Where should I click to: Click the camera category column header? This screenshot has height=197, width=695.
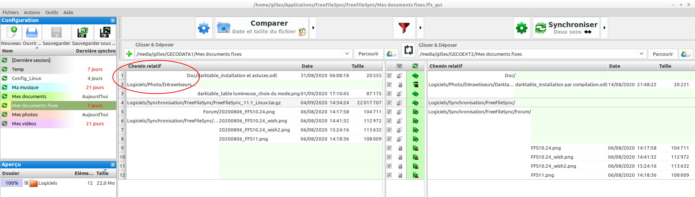[x=399, y=66]
